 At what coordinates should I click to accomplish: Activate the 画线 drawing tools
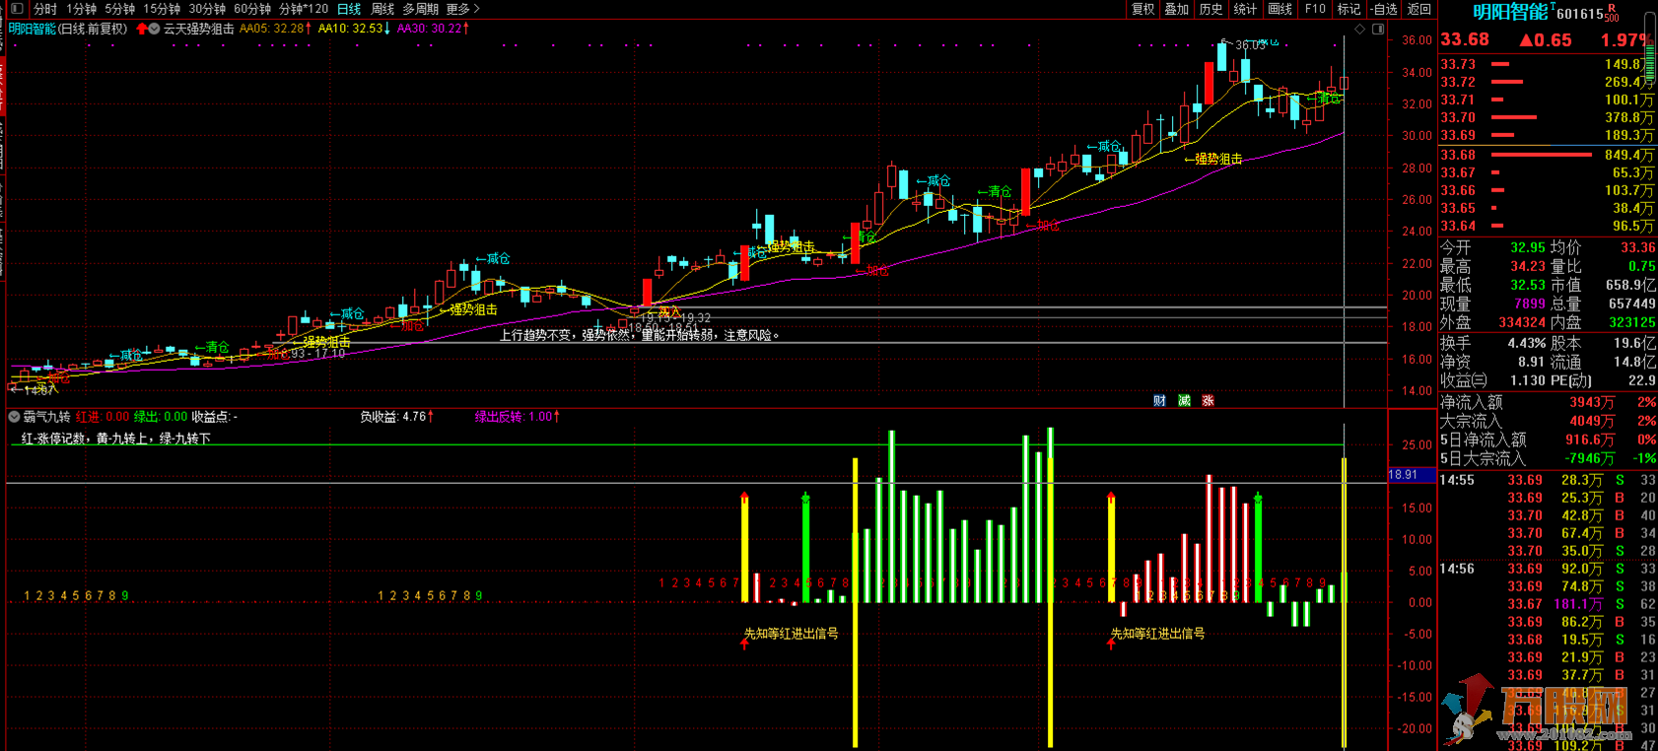(x=1280, y=9)
